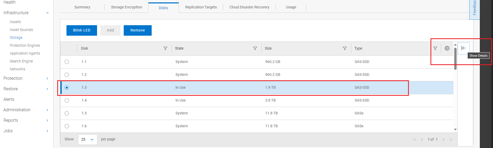Open Protection Engines in sidebar
The width and height of the screenshot is (493, 148).
tap(25, 45)
